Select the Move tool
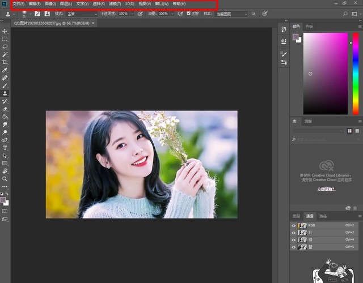The image size is (363, 283). pyautogui.click(x=5, y=31)
